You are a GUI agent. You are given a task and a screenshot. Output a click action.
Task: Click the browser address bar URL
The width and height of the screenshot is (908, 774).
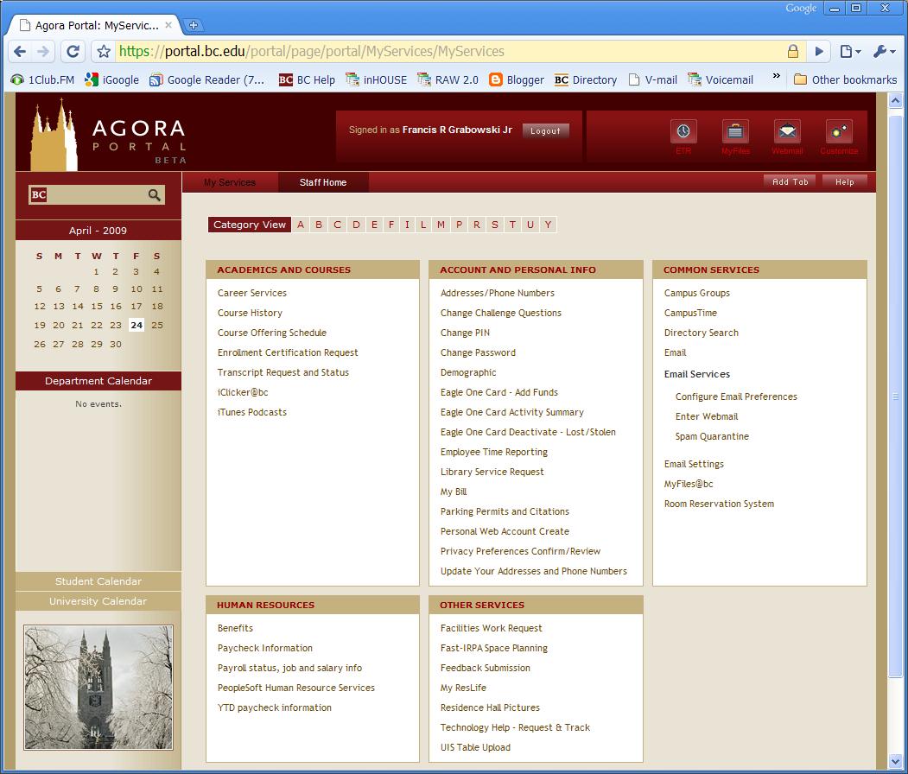click(x=312, y=52)
